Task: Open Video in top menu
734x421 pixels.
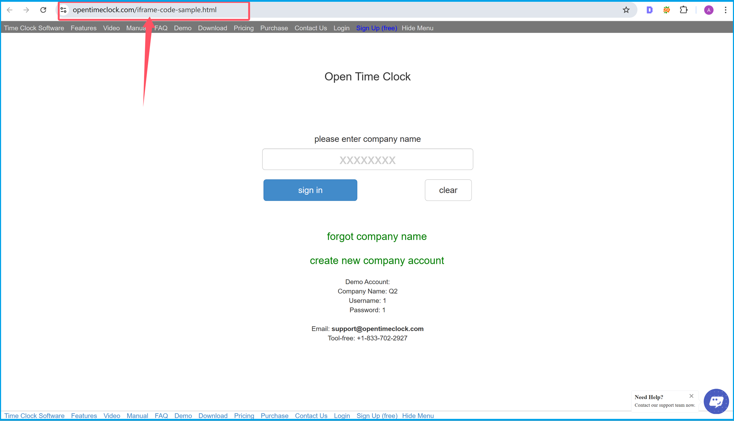Action: click(x=111, y=28)
